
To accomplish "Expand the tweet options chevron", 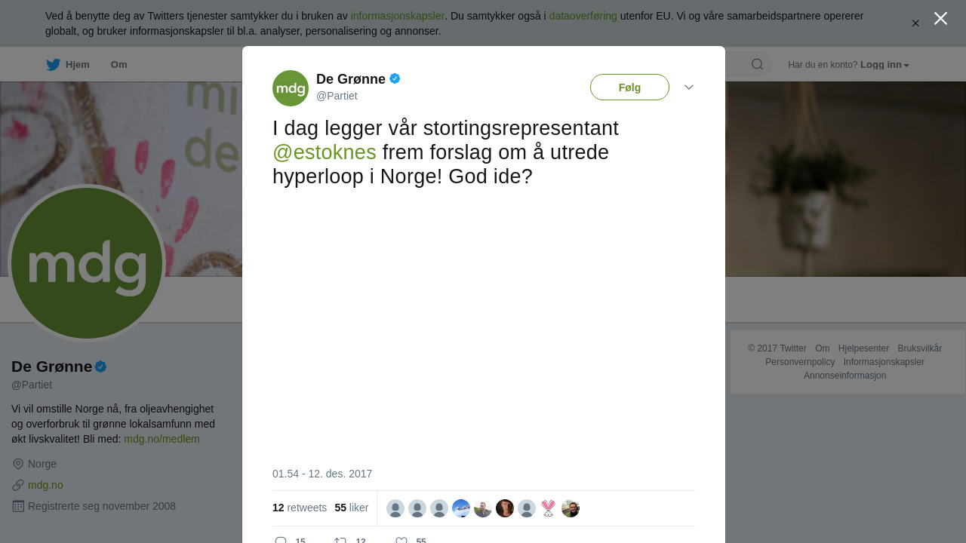I will coord(689,87).
